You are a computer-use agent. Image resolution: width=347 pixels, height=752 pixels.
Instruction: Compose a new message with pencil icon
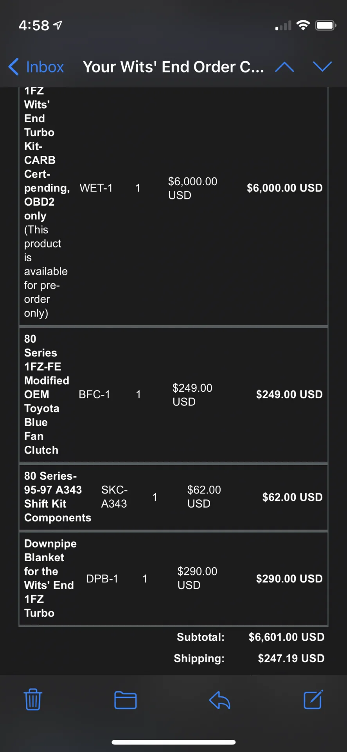click(x=313, y=700)
